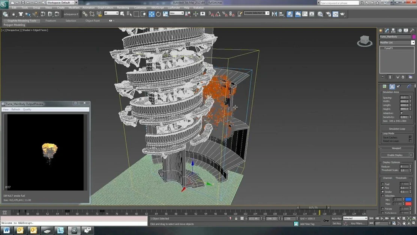Click the Select and Link chain icon
417x235 pixels.
point(85,14)
